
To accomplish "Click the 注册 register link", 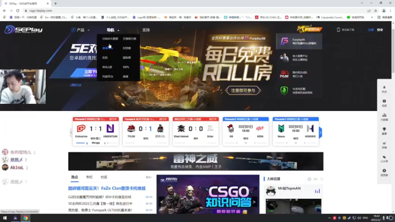I will [x=371, y=30].
